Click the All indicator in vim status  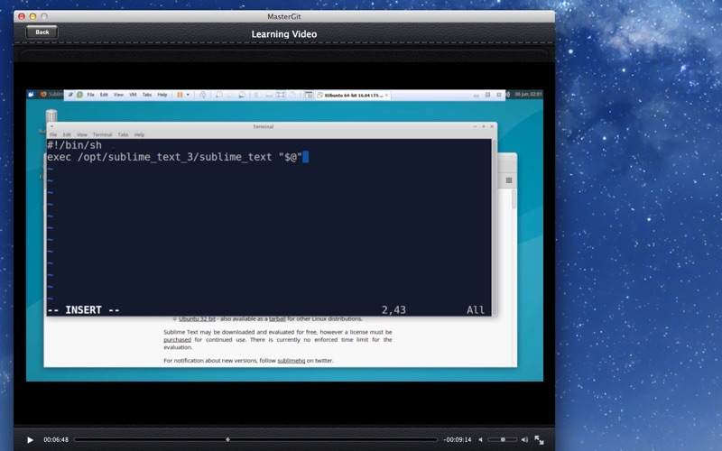pos(476,310)
